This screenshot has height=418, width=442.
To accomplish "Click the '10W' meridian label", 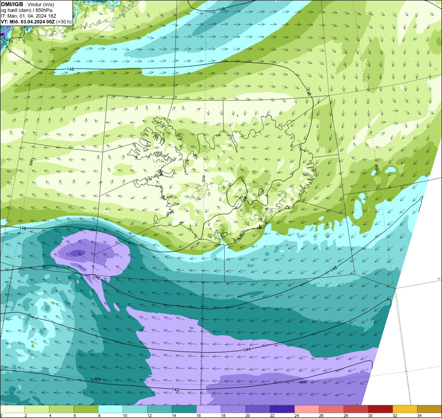I will click(x=376, y=168).
